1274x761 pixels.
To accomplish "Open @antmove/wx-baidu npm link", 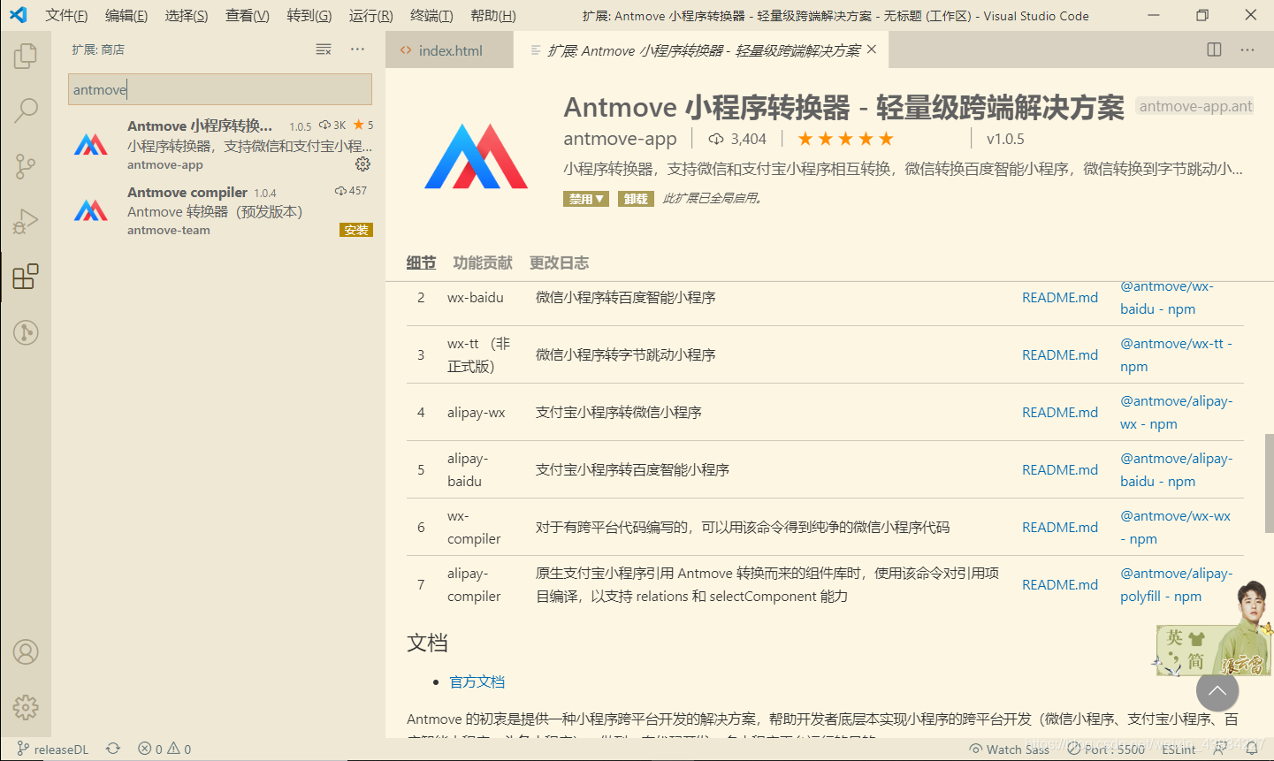I will [1167, 298].
